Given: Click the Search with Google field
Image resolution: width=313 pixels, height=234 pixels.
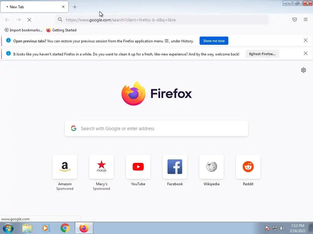Looking at the screenshot, I should [156, 128].
